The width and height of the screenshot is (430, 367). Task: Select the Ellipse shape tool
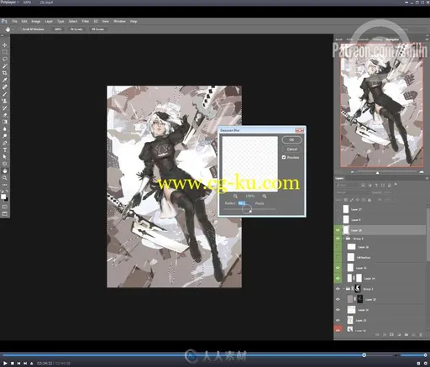coord(5,164)
